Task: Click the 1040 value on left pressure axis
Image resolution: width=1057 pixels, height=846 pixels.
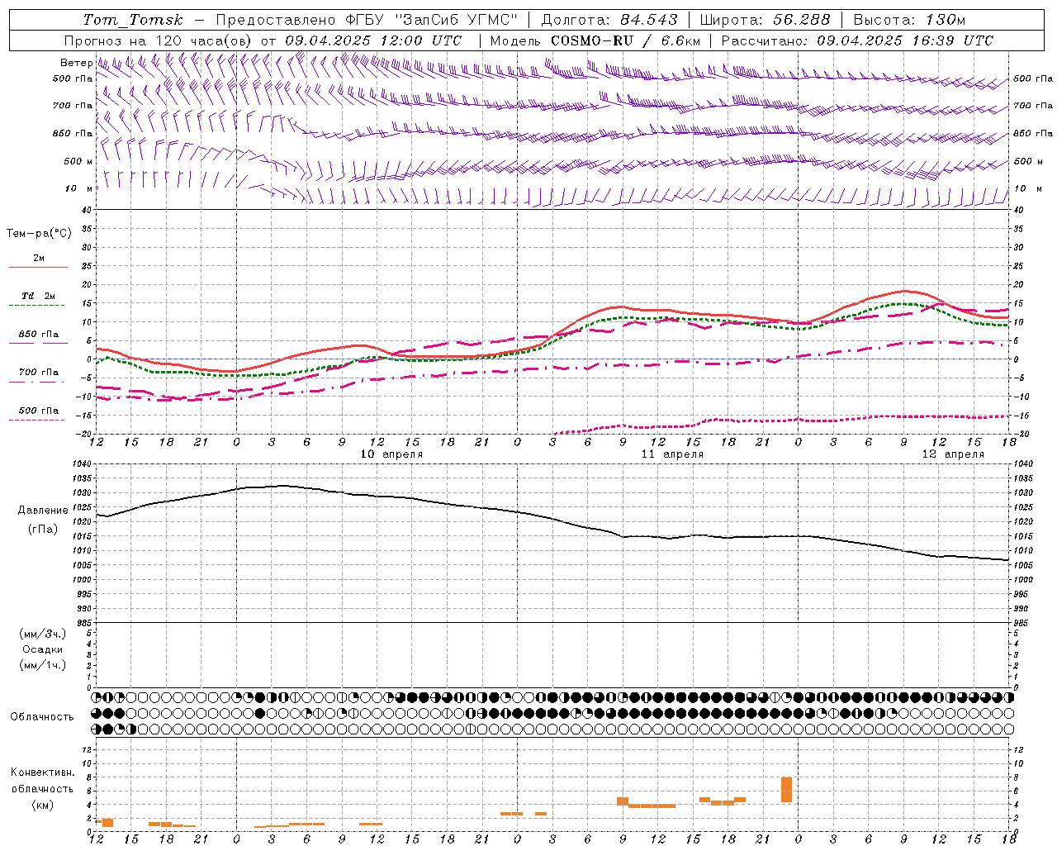Action: (81, 464)
